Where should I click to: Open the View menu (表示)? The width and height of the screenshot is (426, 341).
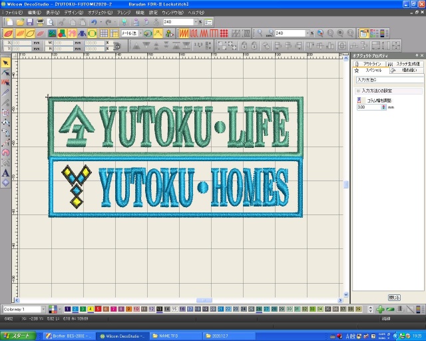click(x=53, y=13)
